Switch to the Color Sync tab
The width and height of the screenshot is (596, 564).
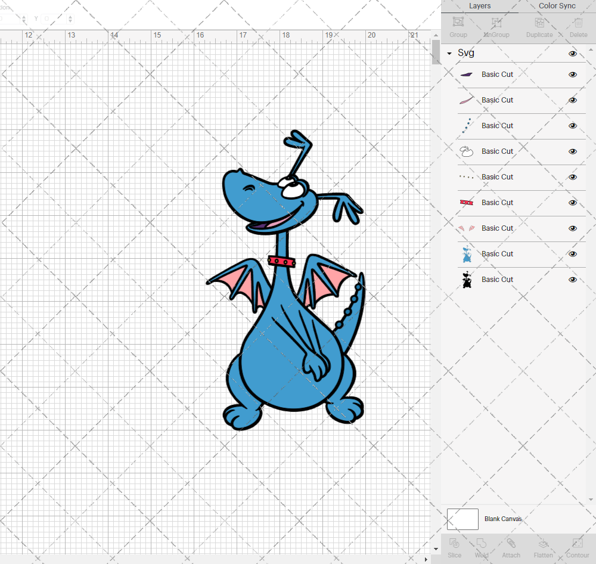click(557, 6)
